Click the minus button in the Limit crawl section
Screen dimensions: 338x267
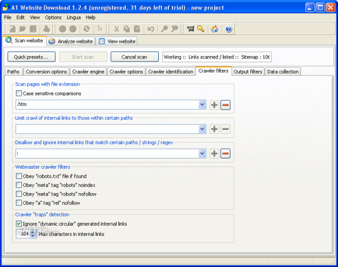[226, 129]
